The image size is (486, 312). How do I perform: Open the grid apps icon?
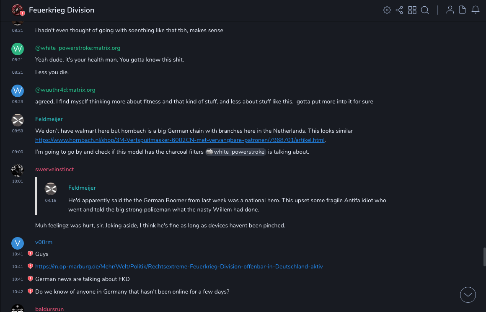pyautogui.click(x=412, y=10)
